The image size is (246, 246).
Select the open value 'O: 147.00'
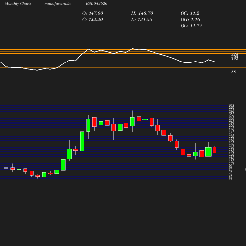(92, 13)
